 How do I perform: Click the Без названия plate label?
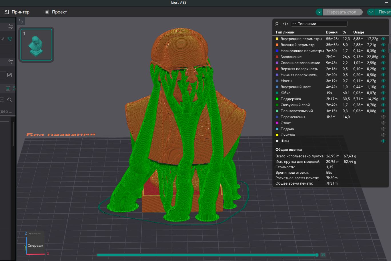61,135
